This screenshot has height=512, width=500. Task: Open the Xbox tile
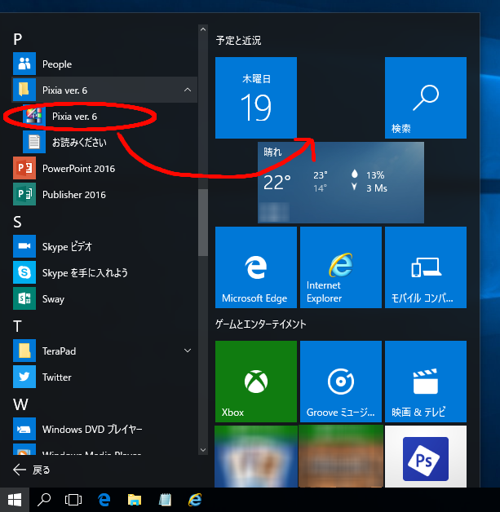256,382
